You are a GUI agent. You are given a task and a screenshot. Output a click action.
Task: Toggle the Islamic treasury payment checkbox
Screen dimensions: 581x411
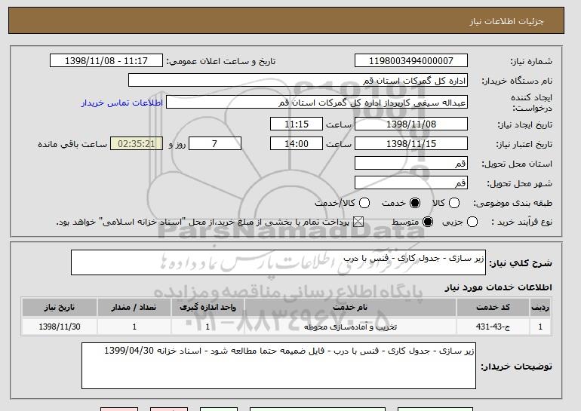point(358,222)
